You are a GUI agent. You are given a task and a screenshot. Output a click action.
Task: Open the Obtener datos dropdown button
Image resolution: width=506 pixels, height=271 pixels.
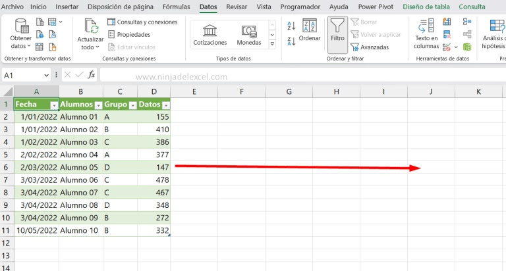click(20, 34)
